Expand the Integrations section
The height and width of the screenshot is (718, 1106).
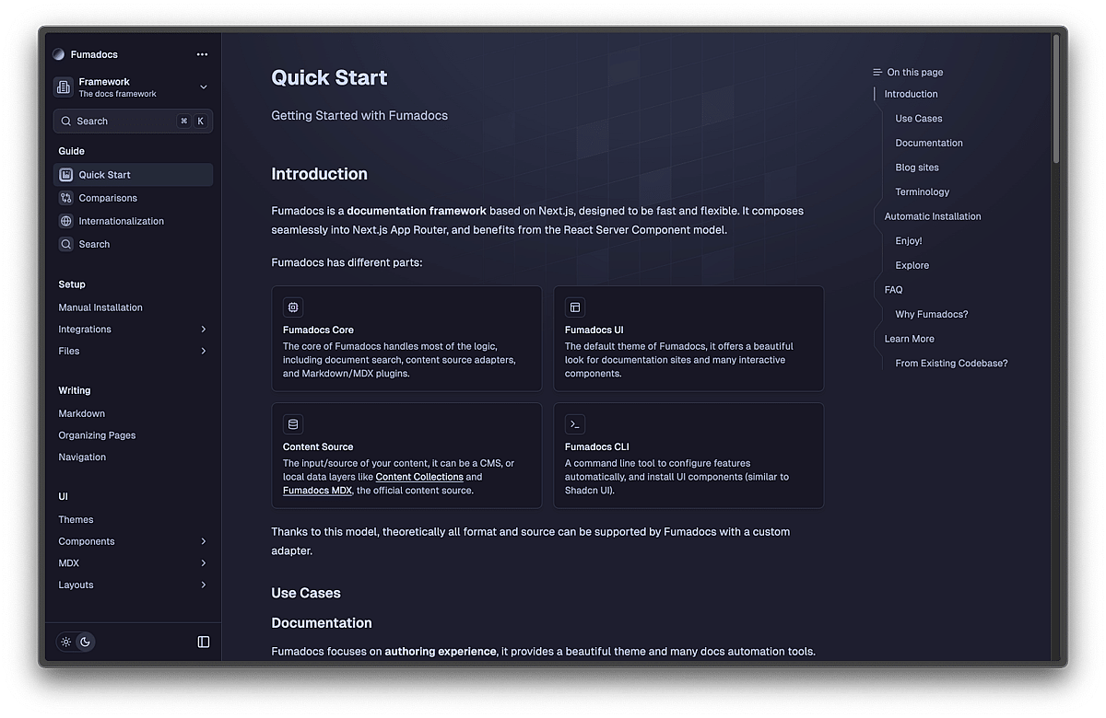point(204,330)
